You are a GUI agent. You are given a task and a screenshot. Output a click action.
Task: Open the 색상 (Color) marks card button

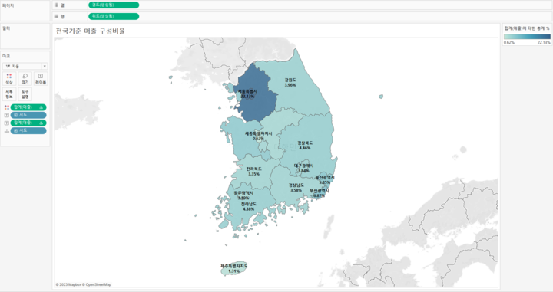pyautogui.click(x=9, y=79)
